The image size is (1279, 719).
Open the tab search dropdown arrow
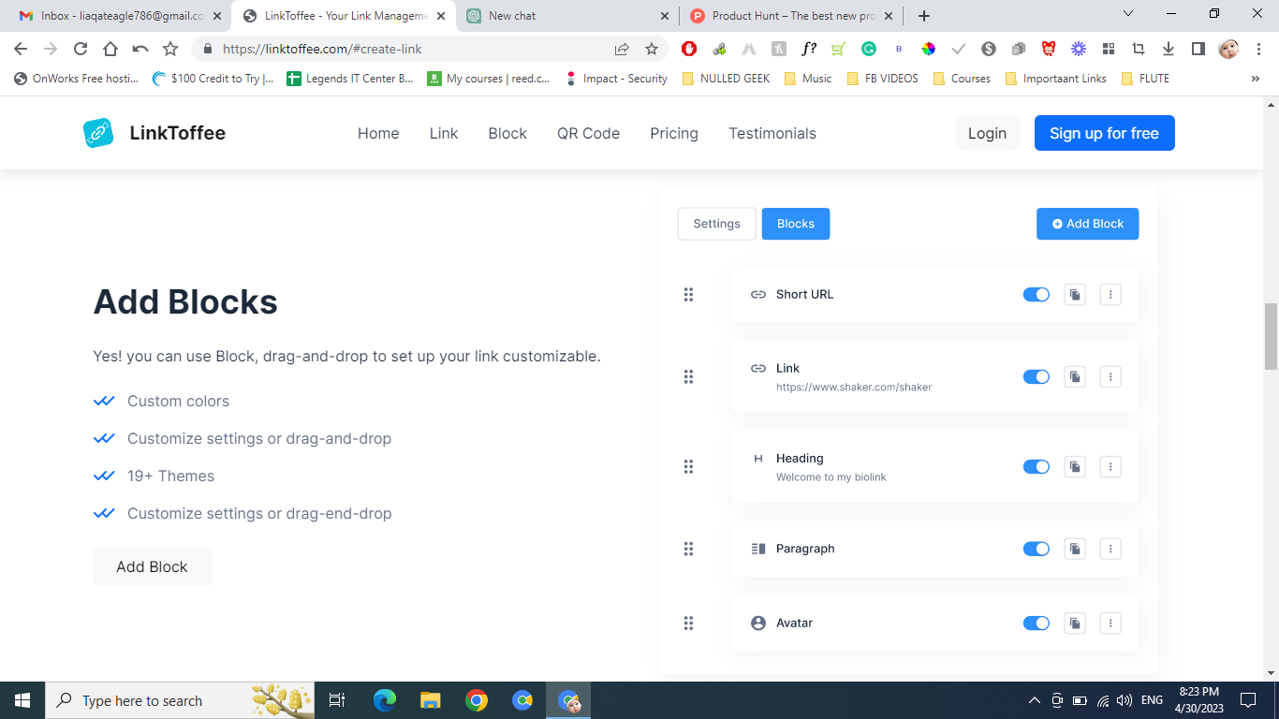(x=1128, y=14)
